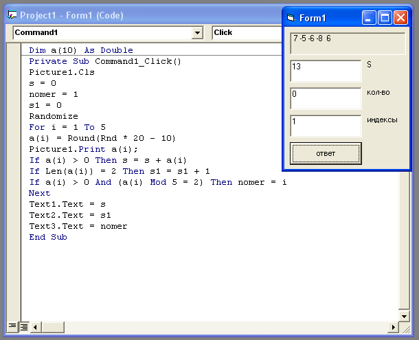
Task: Click 'If a(i) > 0 Then s = s + a(i)' line
Action: [108, 160]
